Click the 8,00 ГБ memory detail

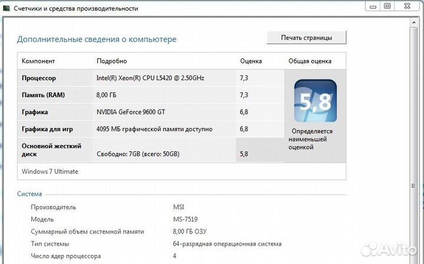(x=106, y=95)
